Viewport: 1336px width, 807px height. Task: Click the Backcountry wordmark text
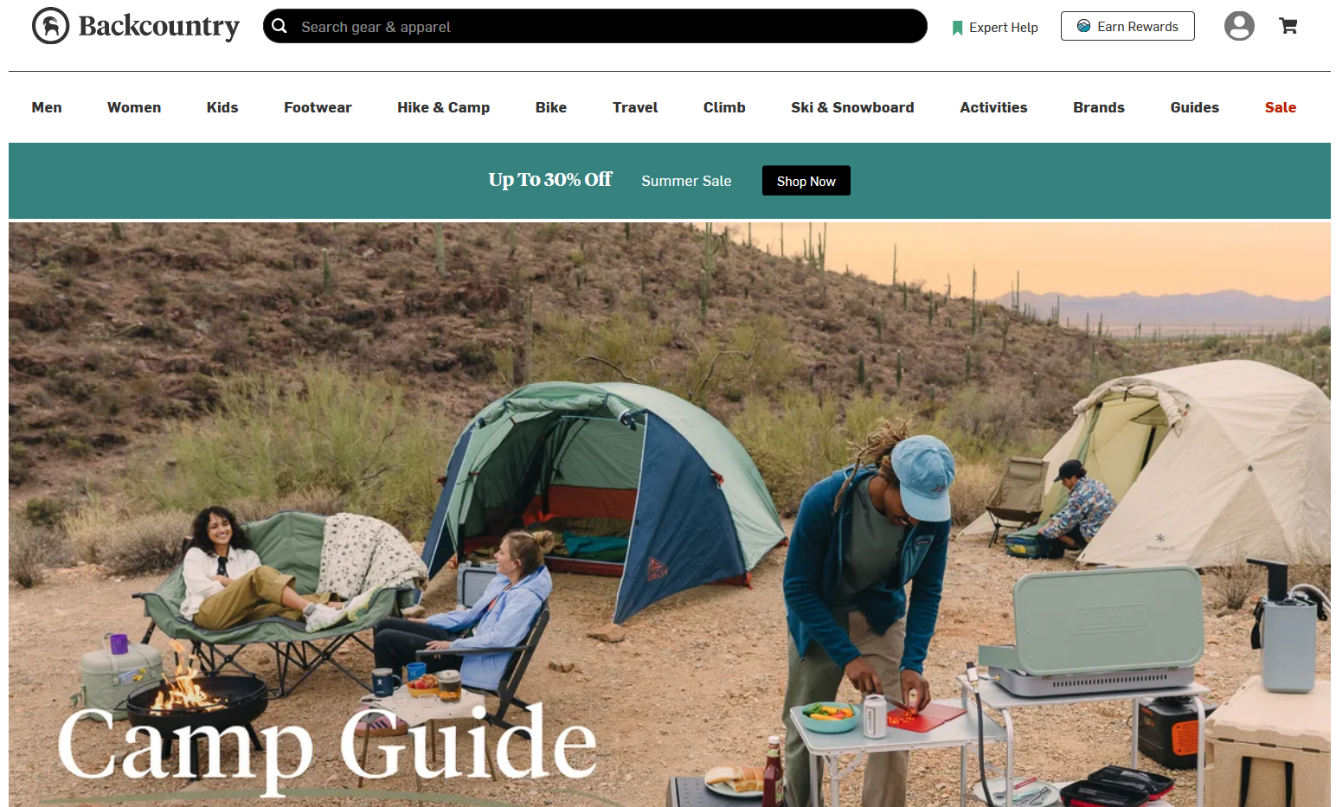point(159,26)
